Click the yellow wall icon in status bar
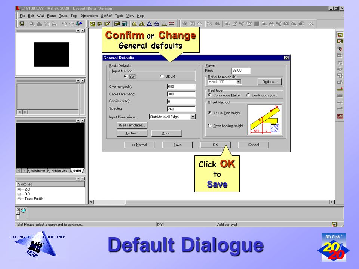 [334, 225]
